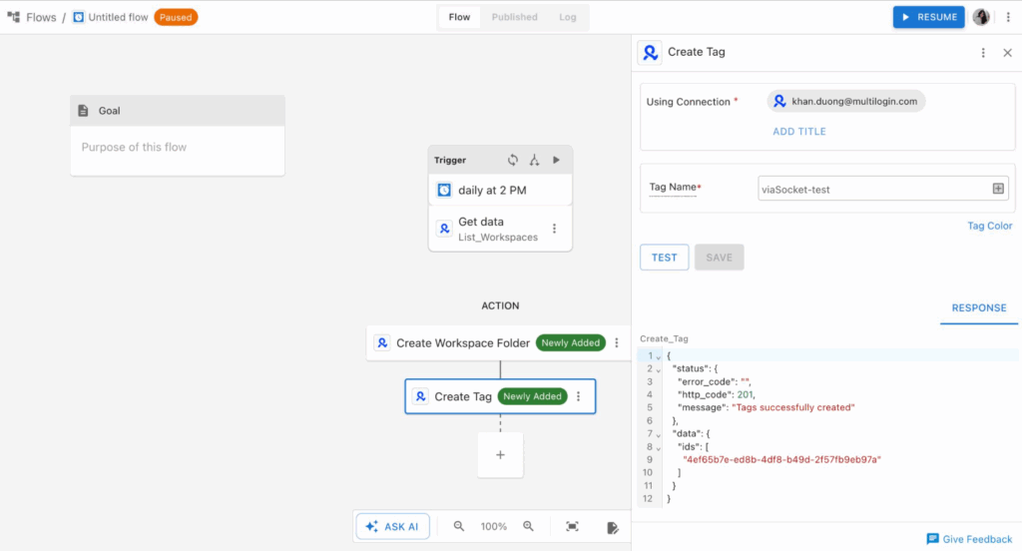This screenshot has width=1022, height=551.
Task: Click the 100% zoom level
Action: [493, 526]
